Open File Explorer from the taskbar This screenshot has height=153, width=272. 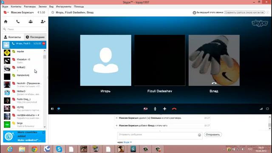point(22,149)
